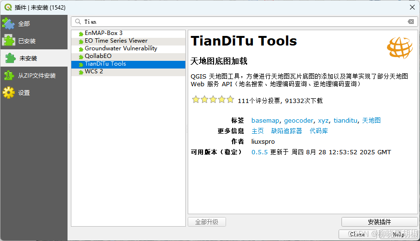Open the 天地图 tag link
This screenshot has width=420, height=241.
pos(371,120)
